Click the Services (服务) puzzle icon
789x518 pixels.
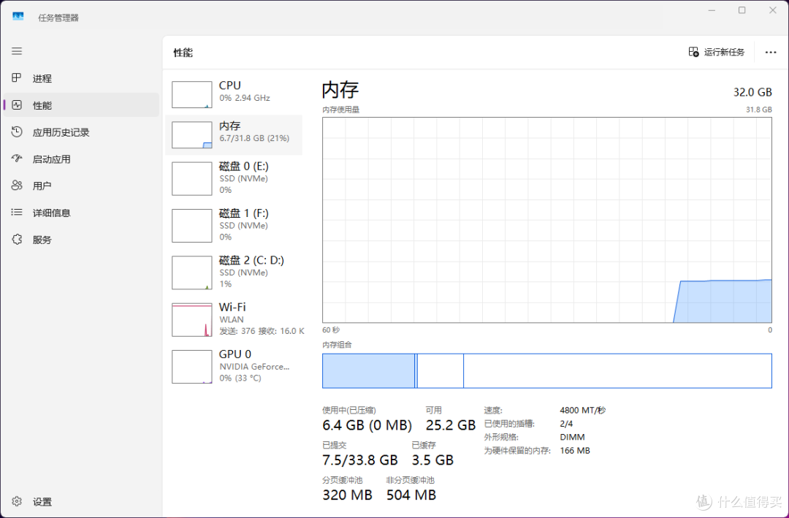pos(17,240)
